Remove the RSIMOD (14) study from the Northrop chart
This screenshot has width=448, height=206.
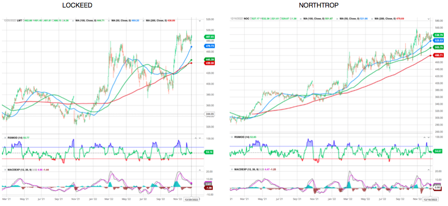pyautogui.click(x=232, y=137)
